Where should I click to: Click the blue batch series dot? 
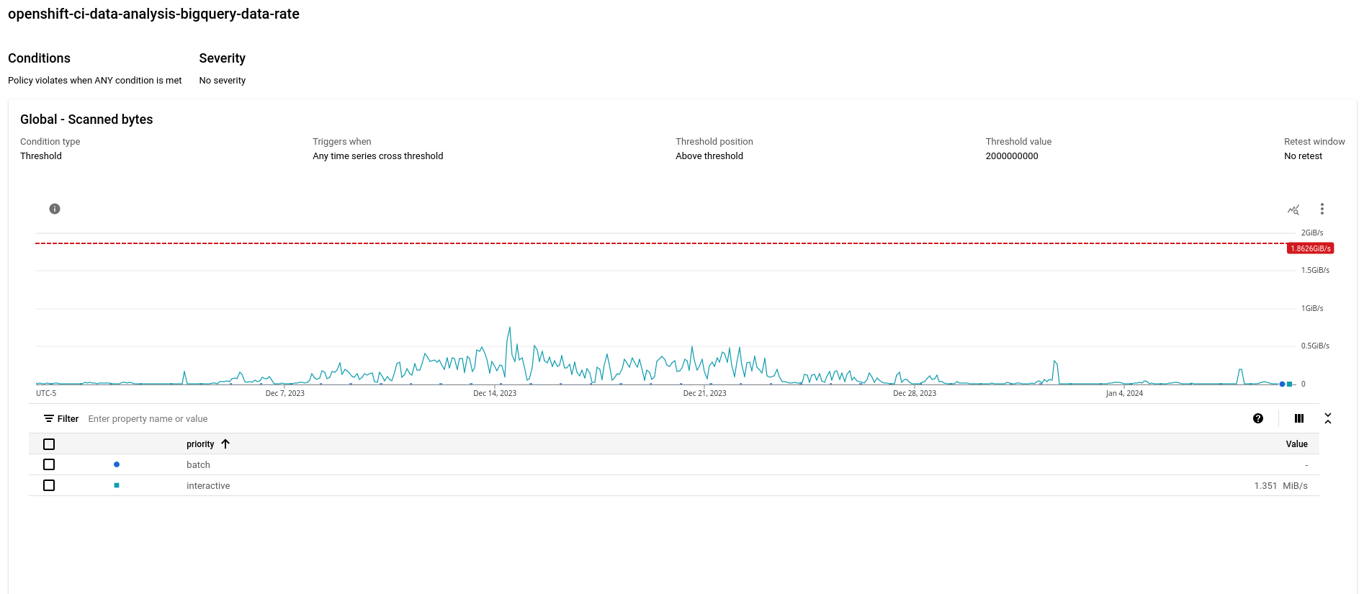pyautogui.click(x=117, y=464)
